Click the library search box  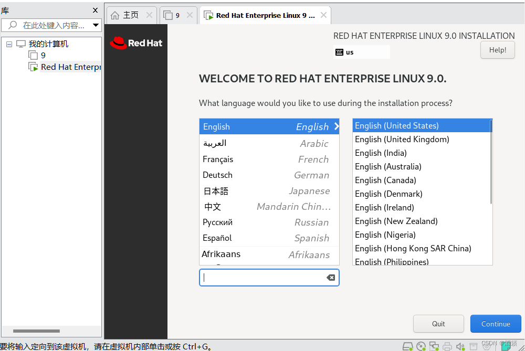click(x=51, y=25)
